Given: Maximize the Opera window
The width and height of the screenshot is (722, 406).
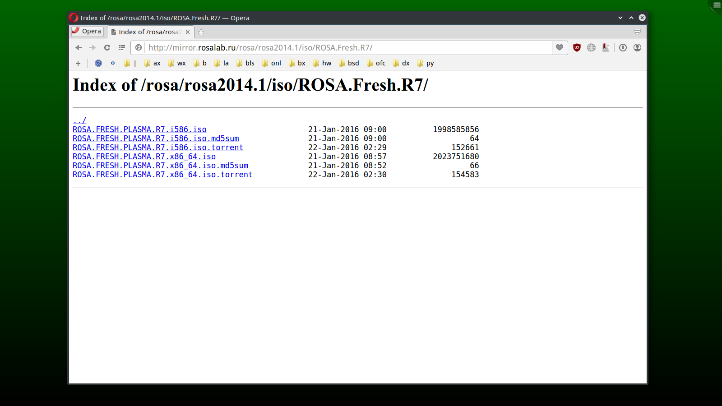Looking at the screenshot, I should (631, 18).
